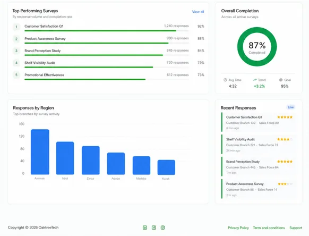This screenshot has width=309, height=236.
Task: Click star rating on Brand Perception Study response
Action: pyautogui.click(x=285, y=162)
